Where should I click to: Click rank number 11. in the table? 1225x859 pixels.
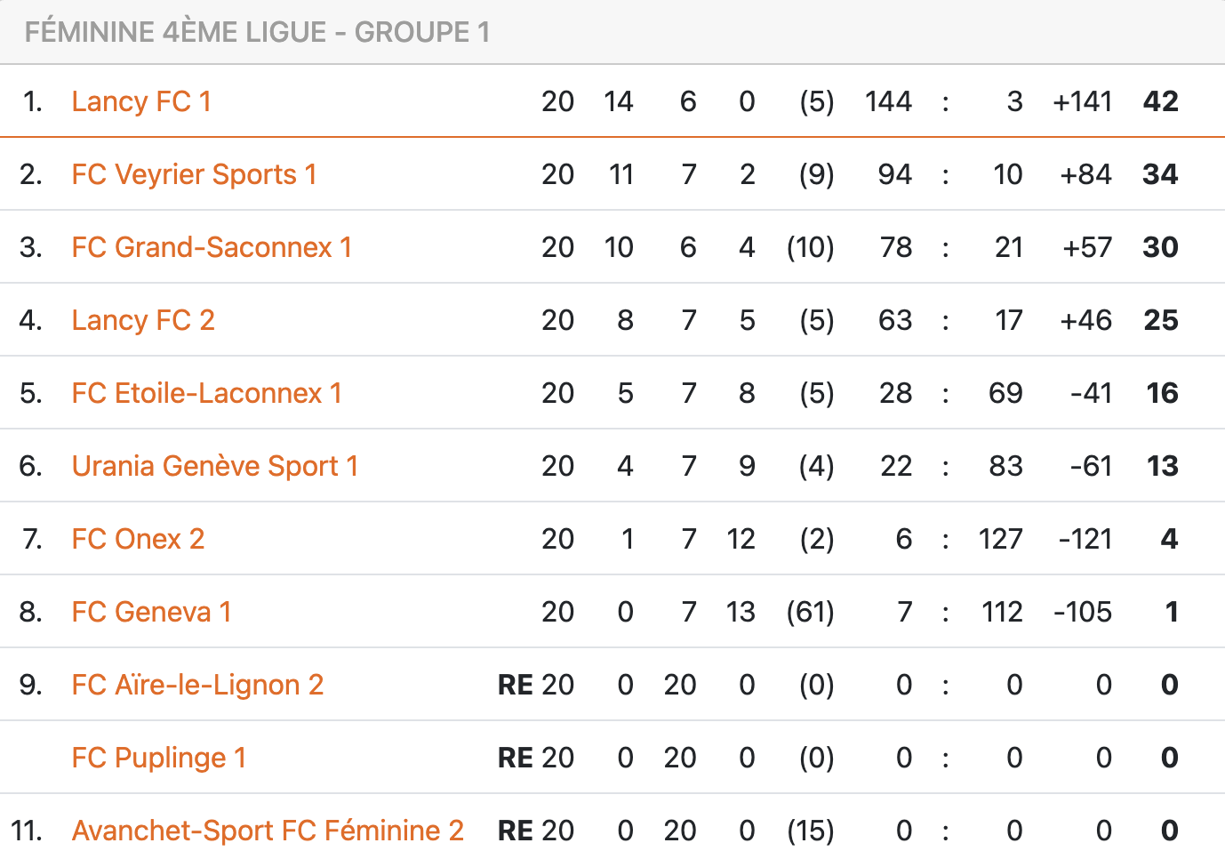(27, 831)
